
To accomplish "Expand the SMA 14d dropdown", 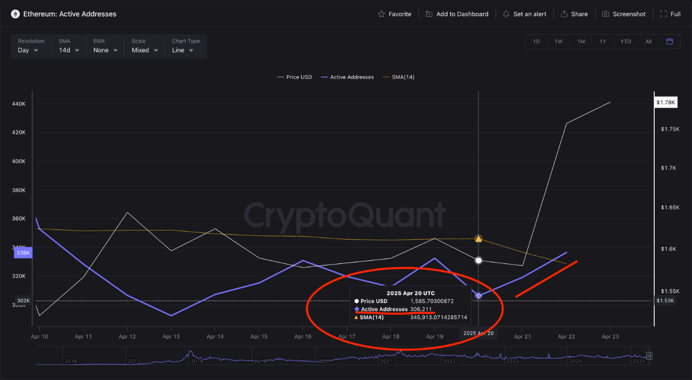I will click(x=69, y=50).
